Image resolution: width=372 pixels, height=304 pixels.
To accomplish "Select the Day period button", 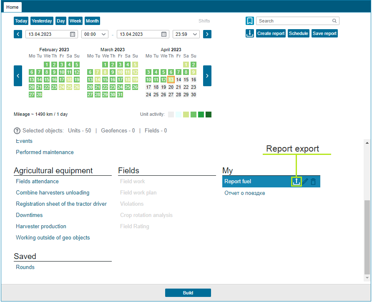I will click(x=61, y=21).
